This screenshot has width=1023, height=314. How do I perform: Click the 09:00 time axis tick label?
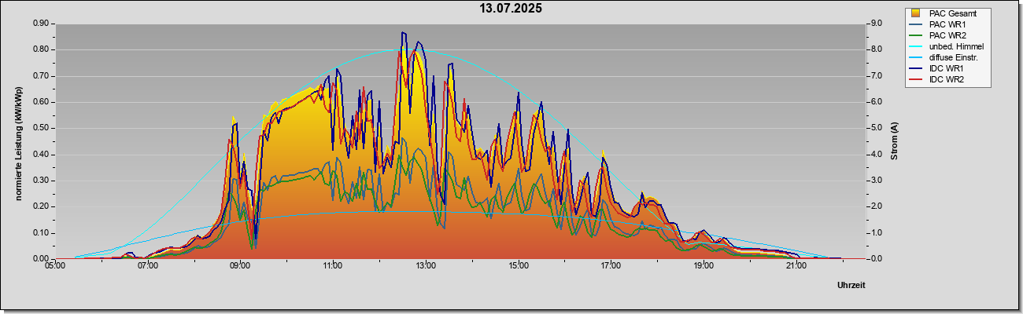click(240, 266)
